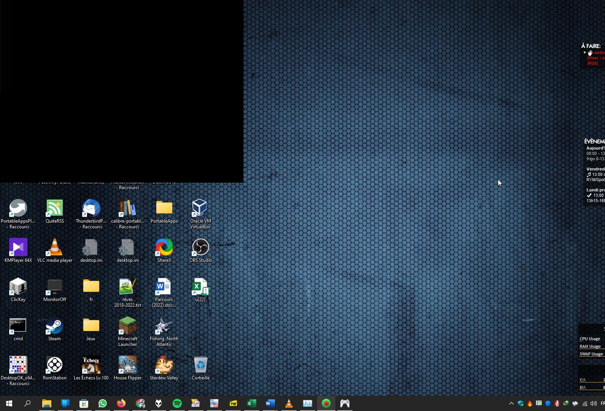
Task: Select the Stardew Valley shortcut
Action: (164, 365)
